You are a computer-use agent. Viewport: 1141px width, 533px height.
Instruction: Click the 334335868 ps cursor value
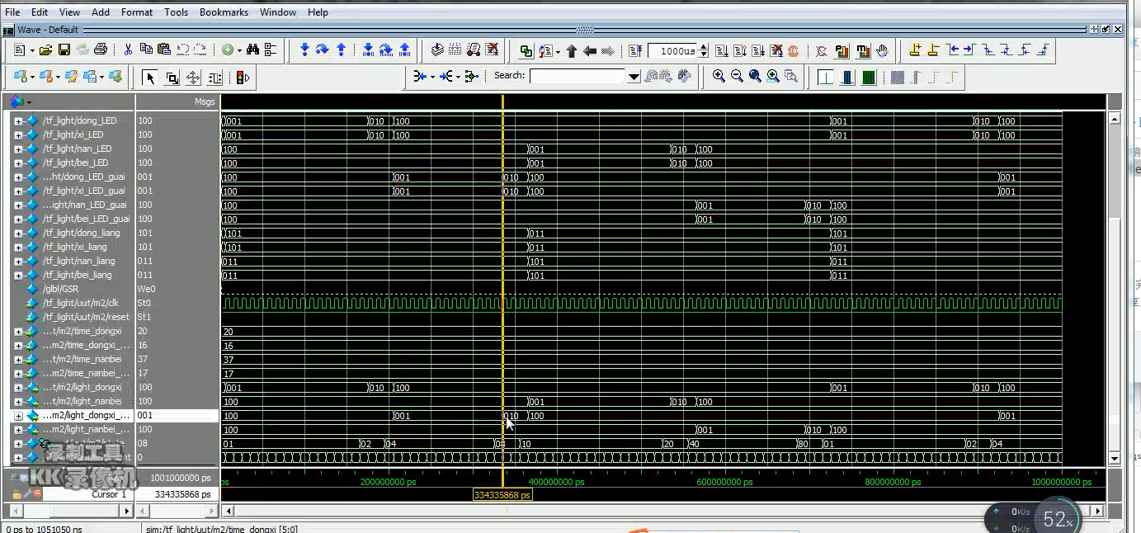pos(182,494)
